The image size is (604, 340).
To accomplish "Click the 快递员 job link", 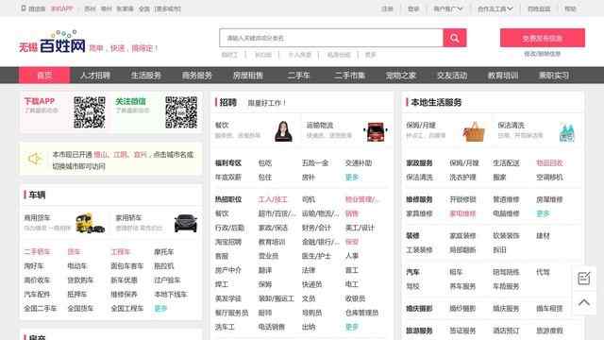I will point(312,284).
